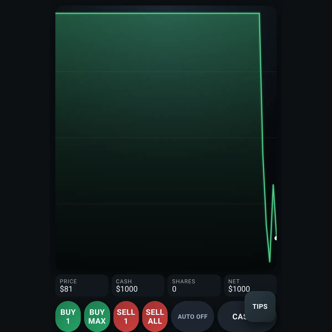Open the TIPS panel
Image resolution: width=332 pixels, height=332 pixels.
(x=260, y=306)
